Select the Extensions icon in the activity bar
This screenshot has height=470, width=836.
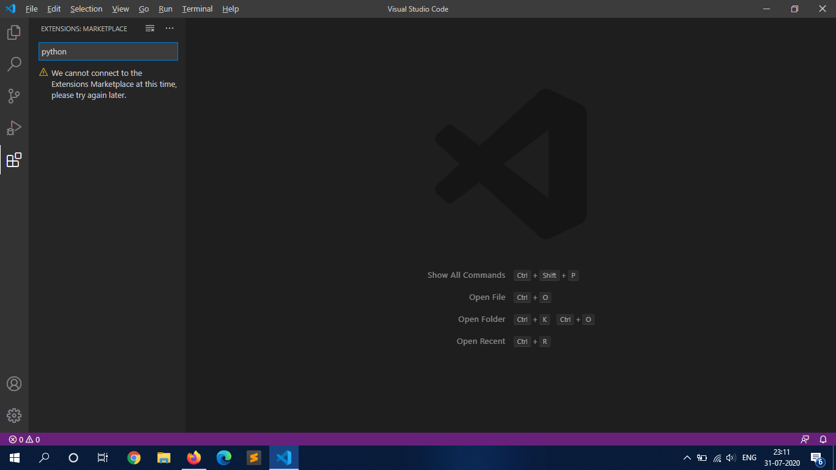[x=13, y=160]
